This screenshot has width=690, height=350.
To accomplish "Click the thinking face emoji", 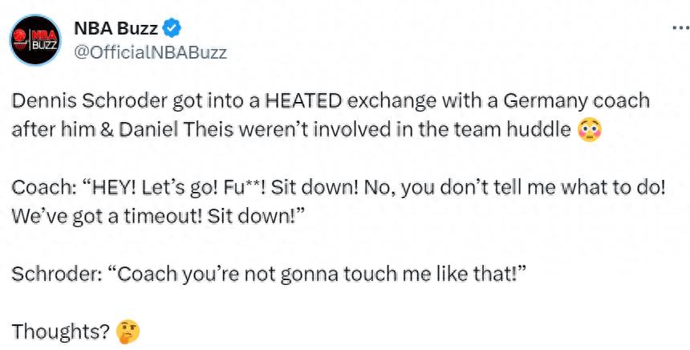I will (x=128, y=332).
